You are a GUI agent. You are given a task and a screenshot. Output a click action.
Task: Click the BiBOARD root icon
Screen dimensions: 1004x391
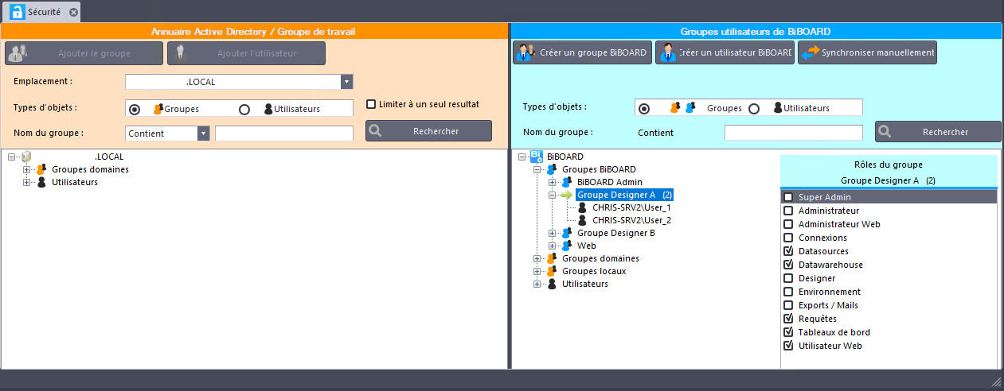click(x=537, y=157)
